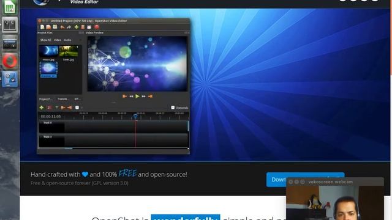
Task: Click the zoom control beside 3 seconds
Action: pos(173,108)
